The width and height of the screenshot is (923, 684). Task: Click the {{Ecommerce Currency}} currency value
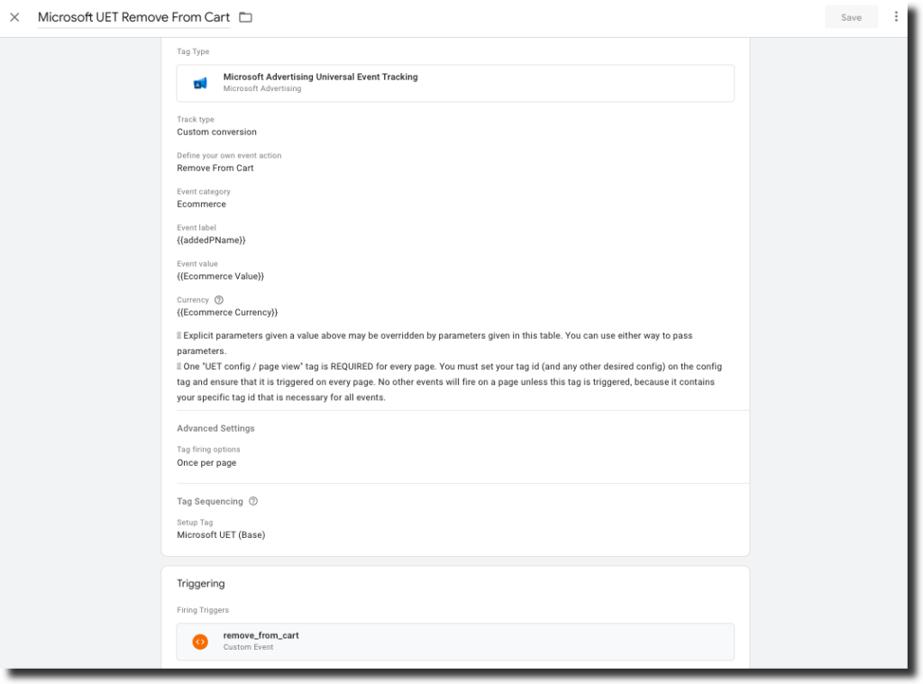click(227, 313)
